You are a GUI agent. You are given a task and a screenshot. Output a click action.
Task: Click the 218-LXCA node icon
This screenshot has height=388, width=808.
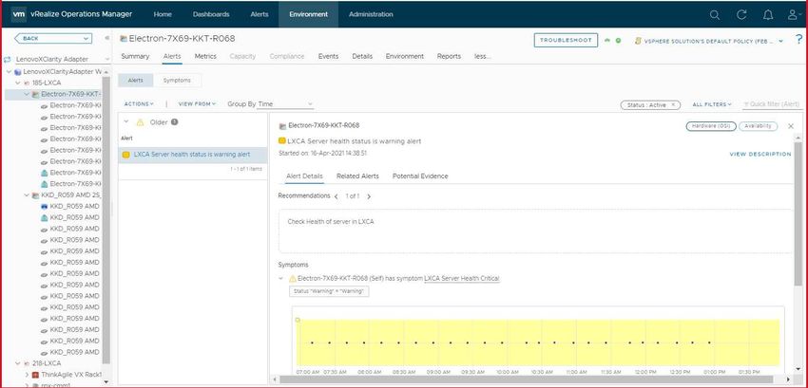tap(27, 363)
